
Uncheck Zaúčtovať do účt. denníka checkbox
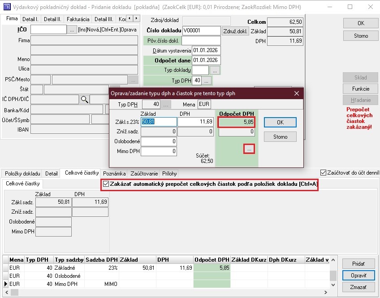tap(324, 173)
